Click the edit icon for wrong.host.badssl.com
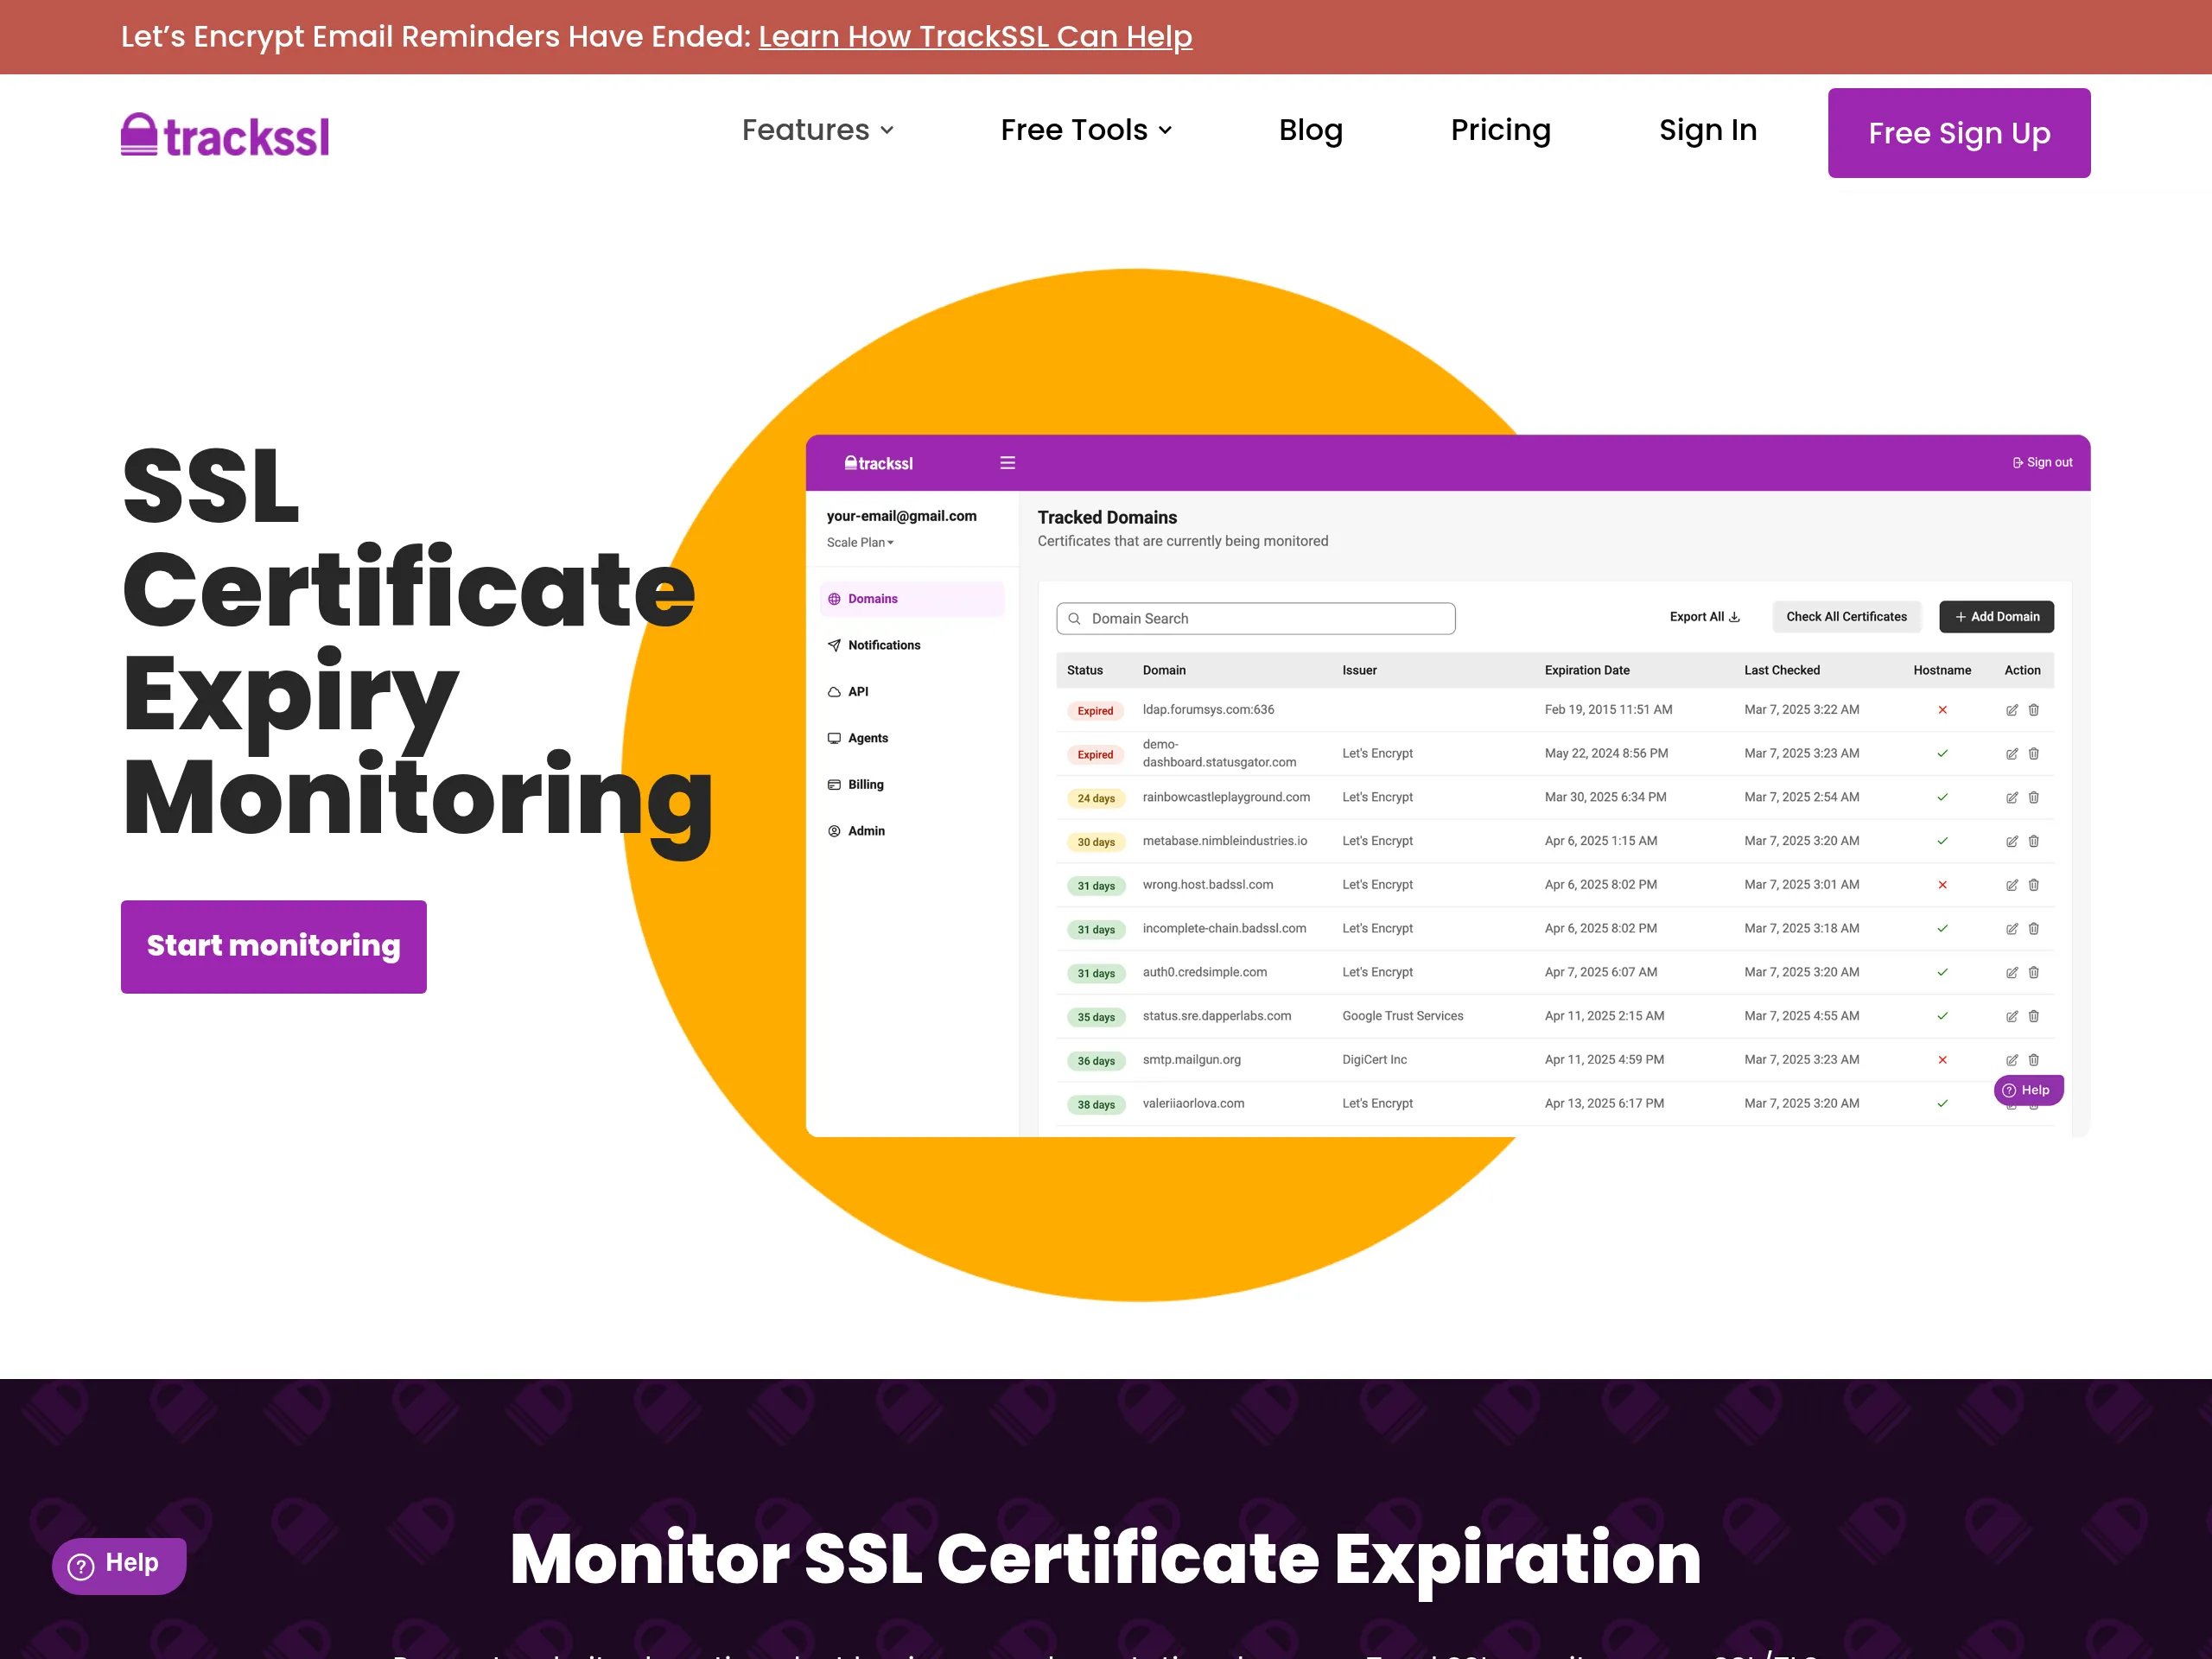 point(2011,885)
